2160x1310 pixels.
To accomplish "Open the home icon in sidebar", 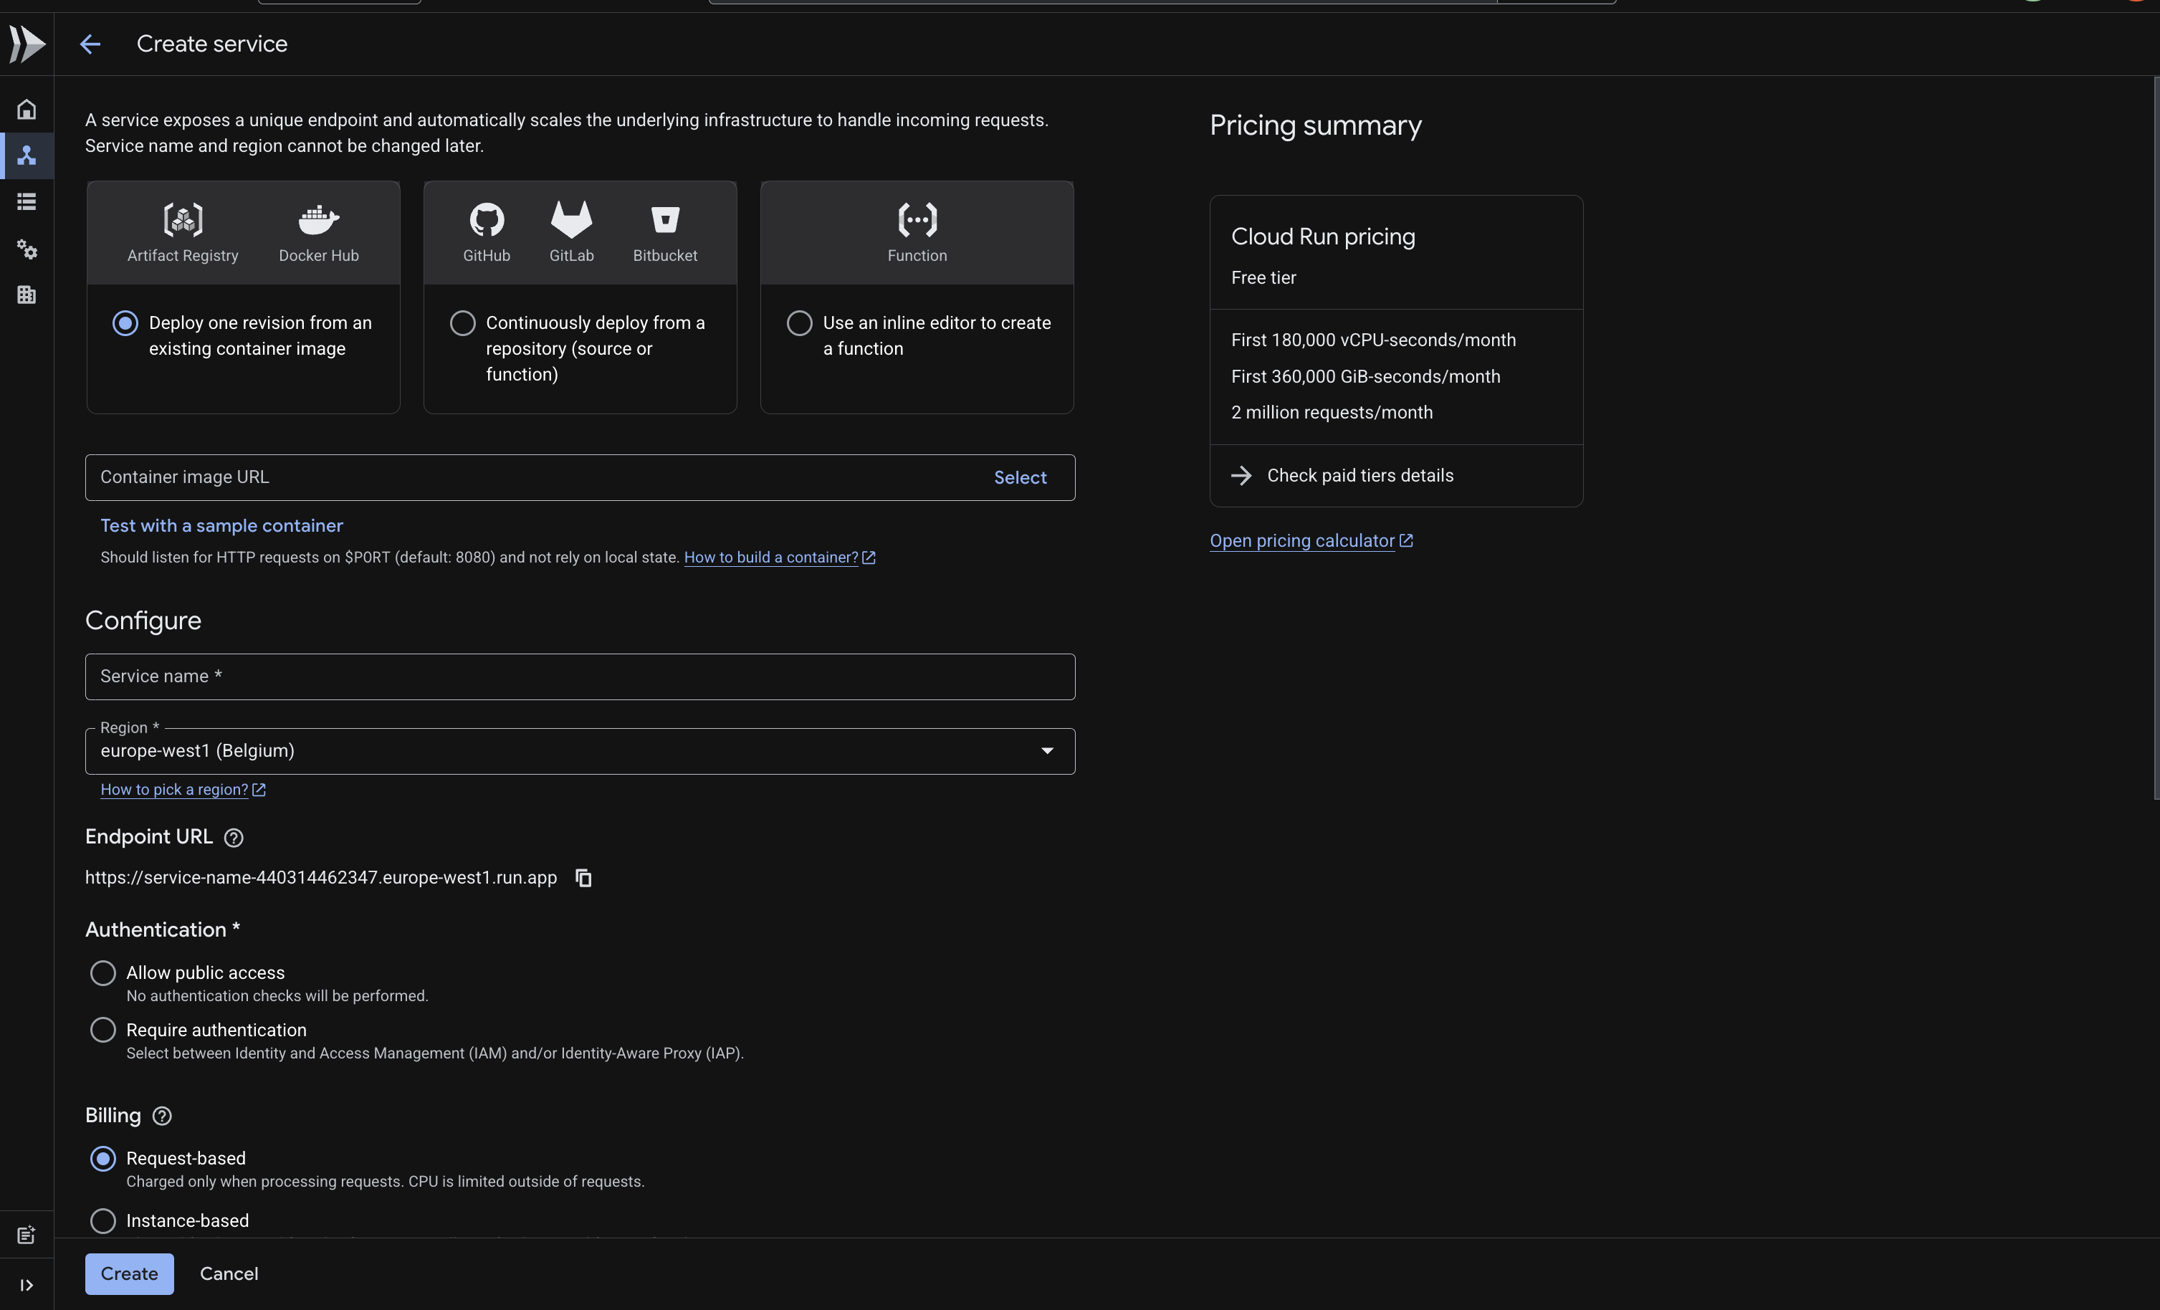I will coord(27,109).
